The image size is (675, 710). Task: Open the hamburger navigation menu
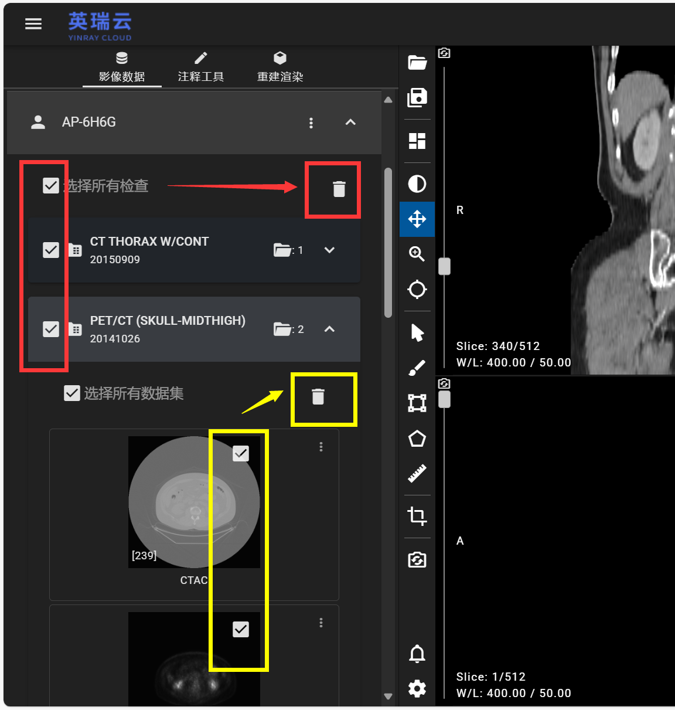coord(33,23)
